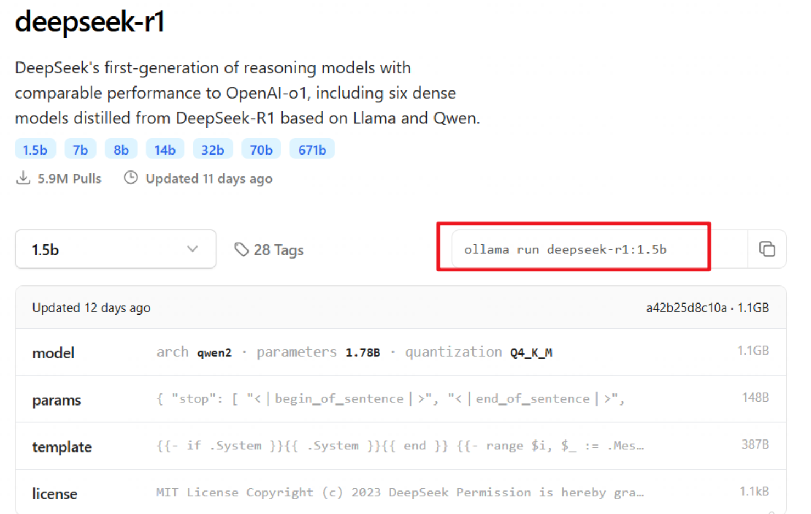Select the 70b size tag
Viewport: 811px width, 514px height.
point(261,149)
